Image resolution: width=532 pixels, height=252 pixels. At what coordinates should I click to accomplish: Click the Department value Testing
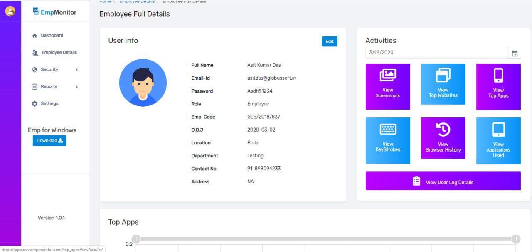click(x=255, y=156)
